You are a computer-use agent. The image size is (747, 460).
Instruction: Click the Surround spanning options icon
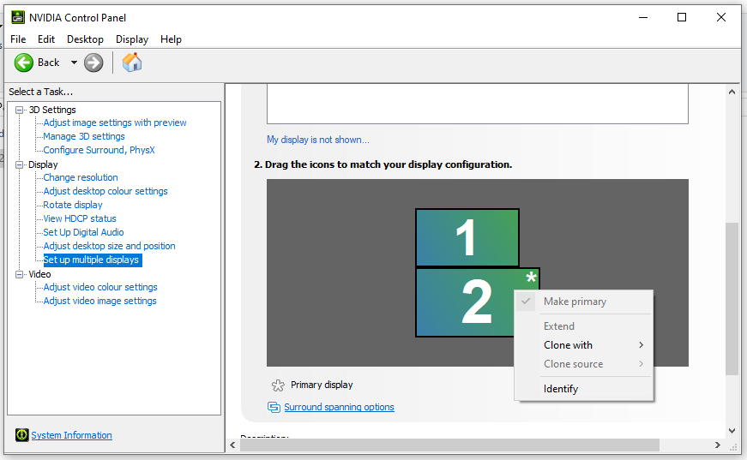coord(274,407)
